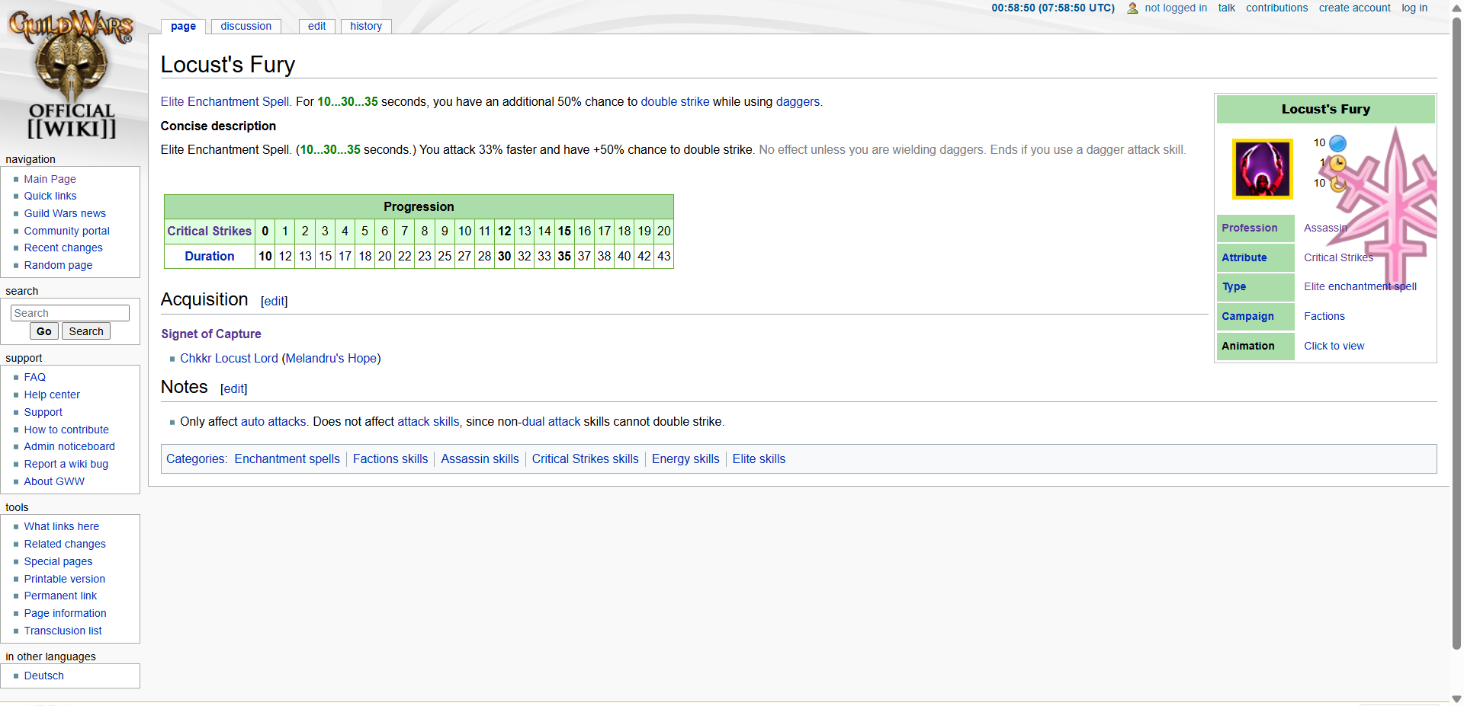Click Factions campaign value in infobox

pyautogui.click(x=1324, y=316)
